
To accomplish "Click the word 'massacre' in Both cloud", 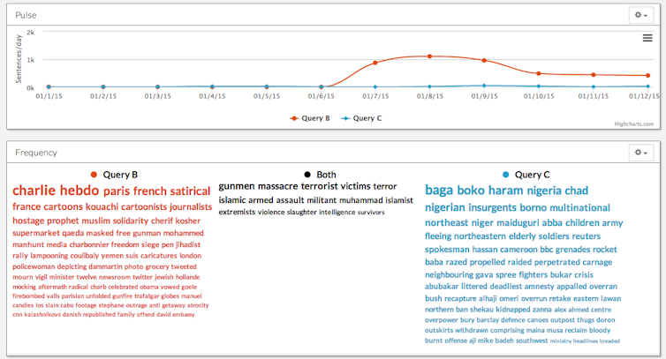I will (x=277, y=186).
